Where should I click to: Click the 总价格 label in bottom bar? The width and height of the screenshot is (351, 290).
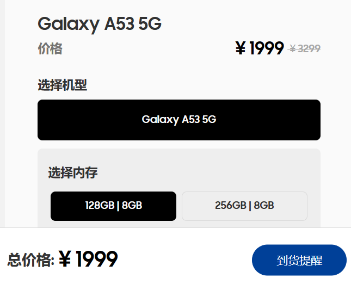click(x=30, y=260)
